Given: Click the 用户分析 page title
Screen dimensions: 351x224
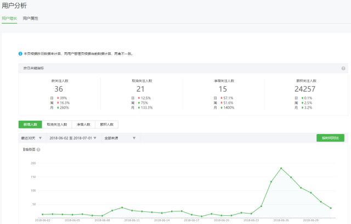Looking at the screenshot, I should [14, 5].
